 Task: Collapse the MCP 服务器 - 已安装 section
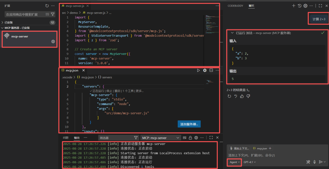[x=29, y=28]
